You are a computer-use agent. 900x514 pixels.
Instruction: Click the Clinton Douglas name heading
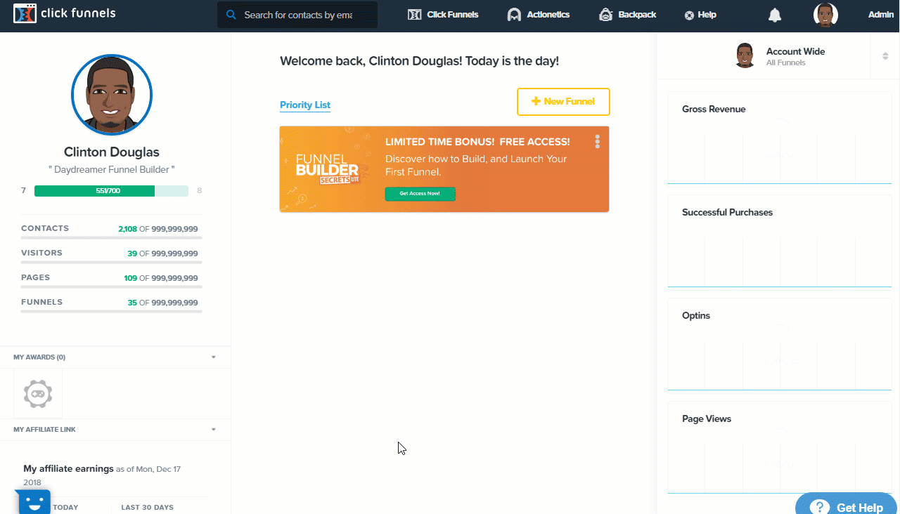point(112,152)
